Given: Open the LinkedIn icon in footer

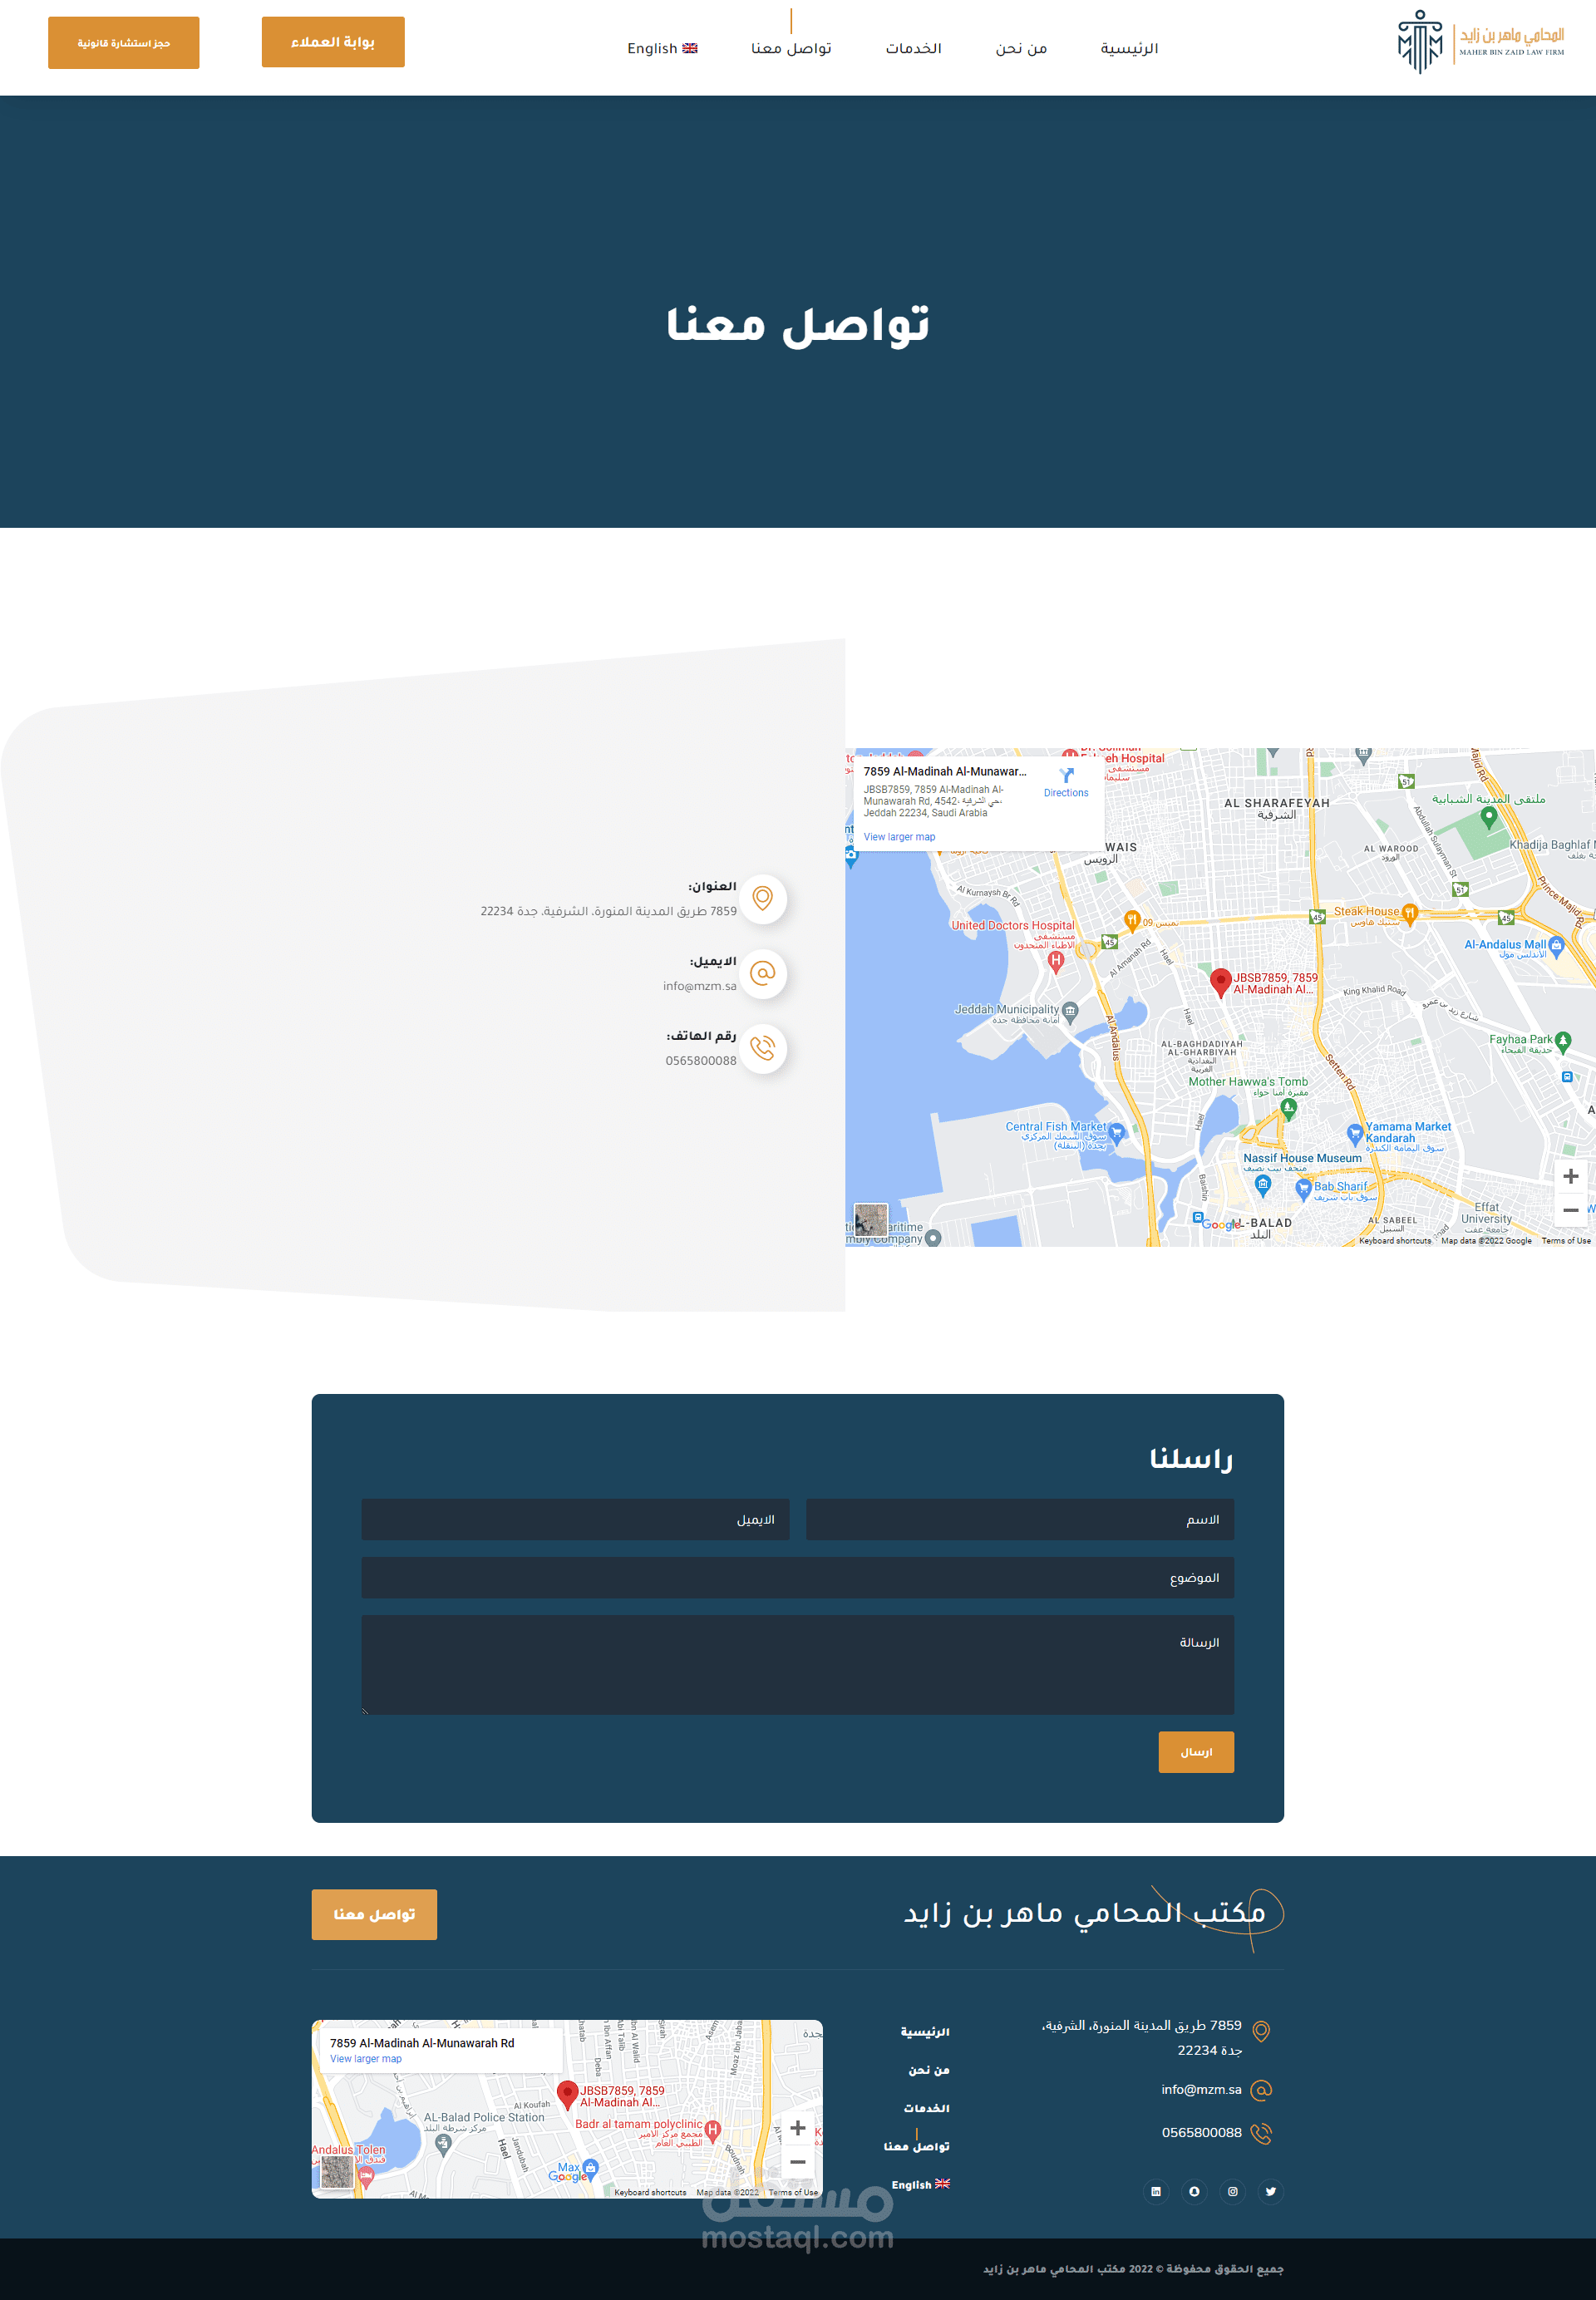Looking at the screenshot, I should tap(1155, 2191).
